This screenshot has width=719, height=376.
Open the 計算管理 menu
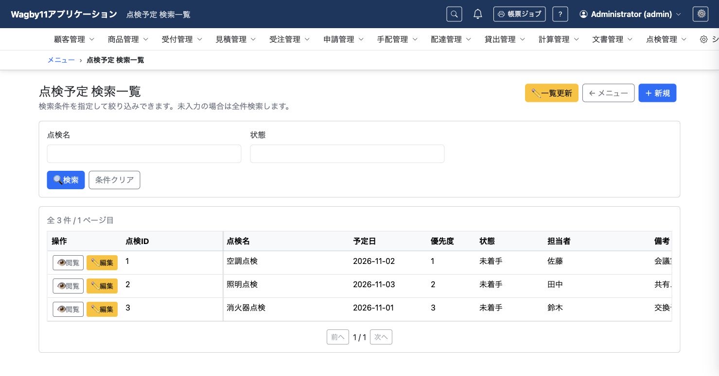coord(559,39)
